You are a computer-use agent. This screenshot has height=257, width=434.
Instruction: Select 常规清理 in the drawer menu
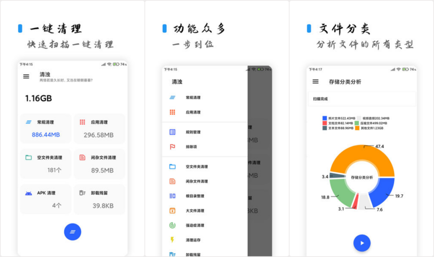[193, 98]
